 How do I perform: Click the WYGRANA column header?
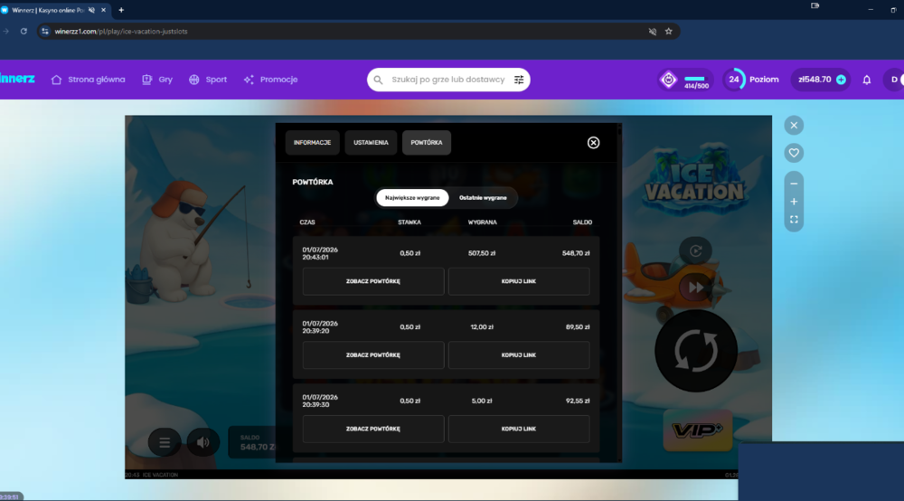tap(482, 222)
